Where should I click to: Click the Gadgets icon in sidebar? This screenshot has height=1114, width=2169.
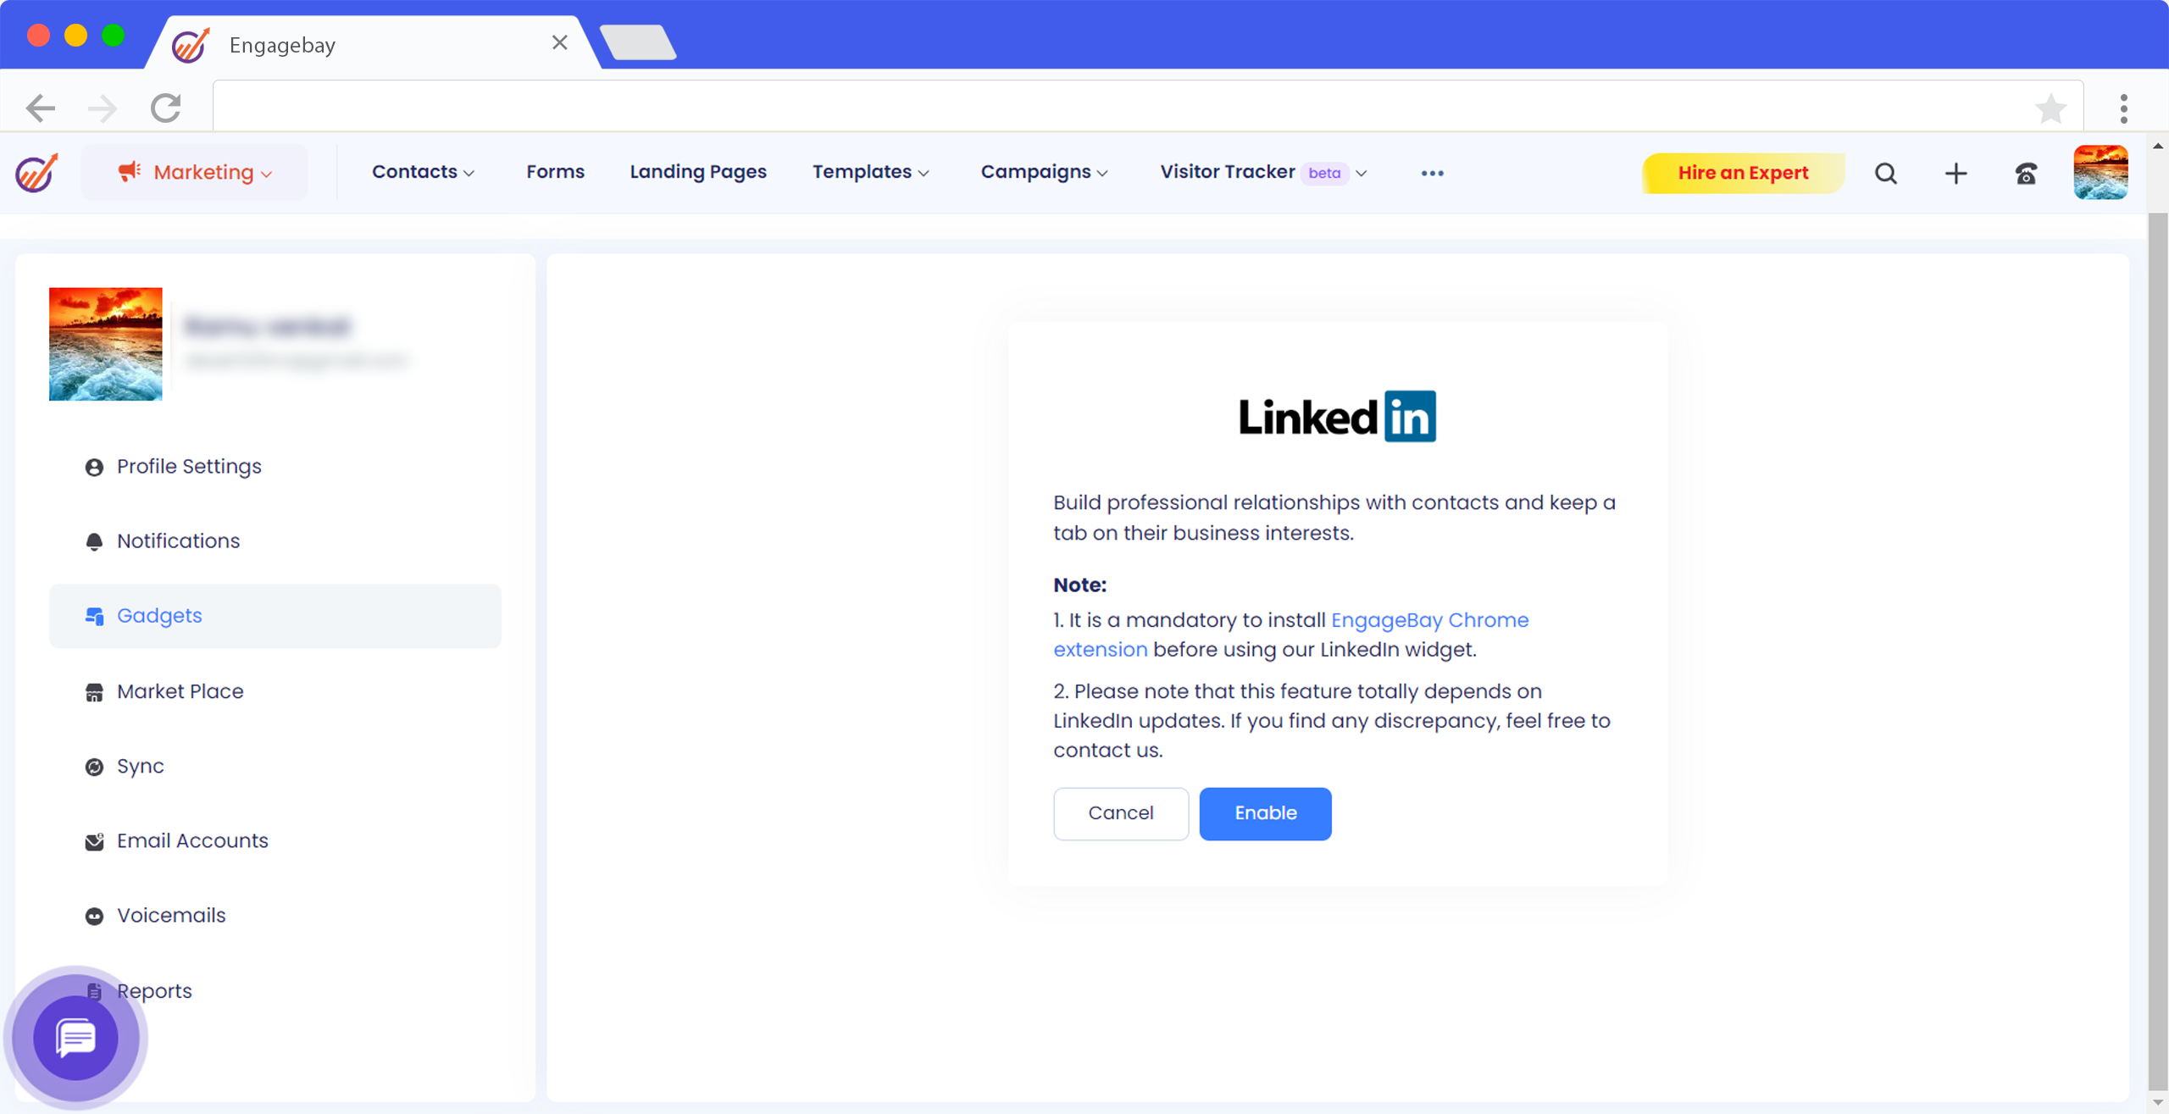click(94, 617)
